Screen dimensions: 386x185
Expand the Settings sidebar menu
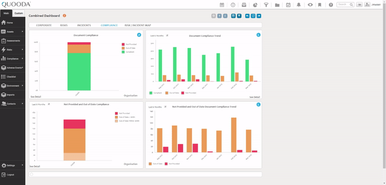tap(13, 165)
